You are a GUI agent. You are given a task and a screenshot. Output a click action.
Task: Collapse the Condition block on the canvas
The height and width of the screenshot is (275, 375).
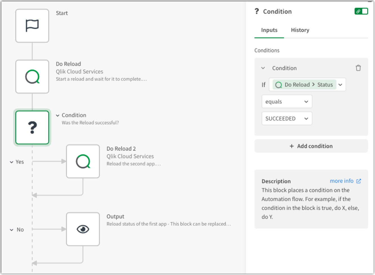coord(57,115)
